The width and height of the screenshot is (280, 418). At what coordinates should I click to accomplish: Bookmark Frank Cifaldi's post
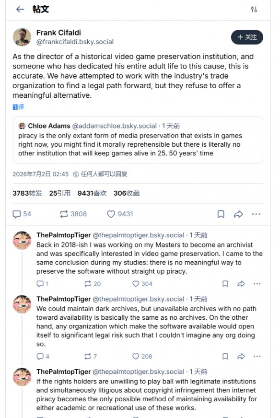point(221,214)
